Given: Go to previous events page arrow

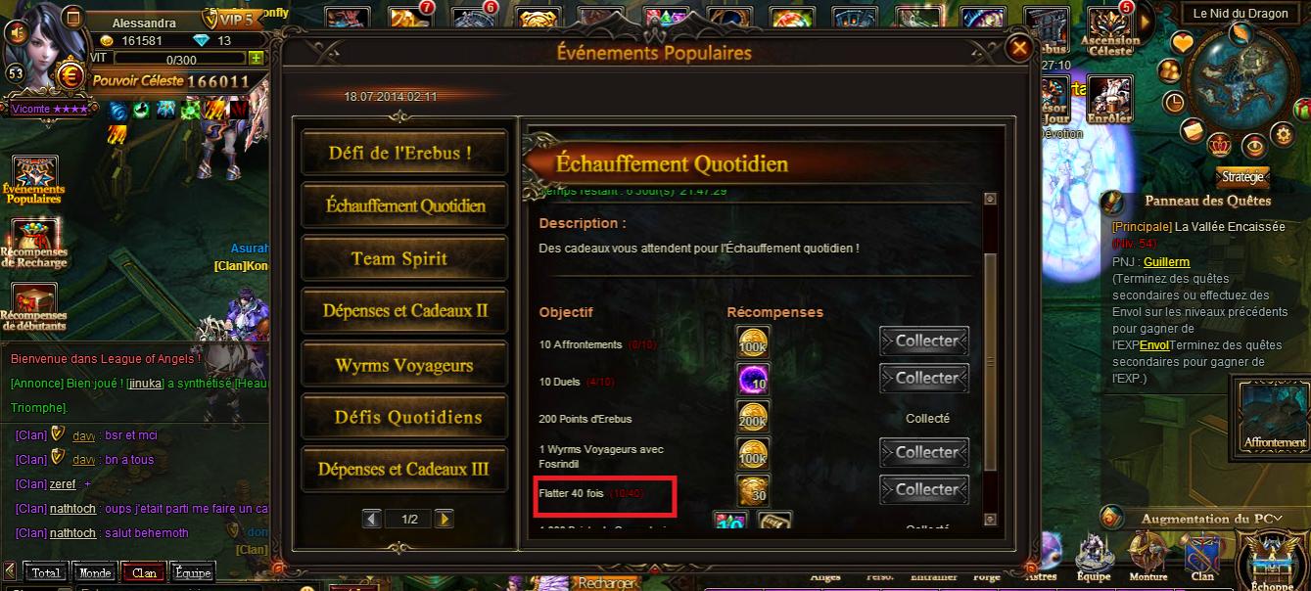Looking at the screenshot, I should pyautogui.click(x=372, y=519).
